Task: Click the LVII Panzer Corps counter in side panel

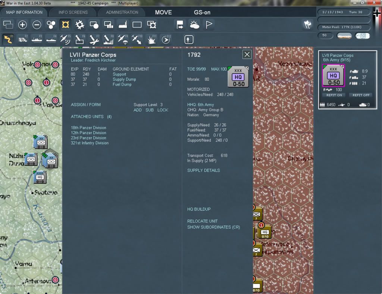Action: pos(333,75)
